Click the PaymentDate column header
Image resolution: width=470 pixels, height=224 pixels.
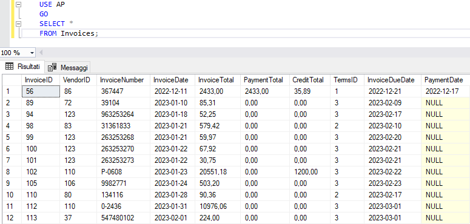point(445,80)
